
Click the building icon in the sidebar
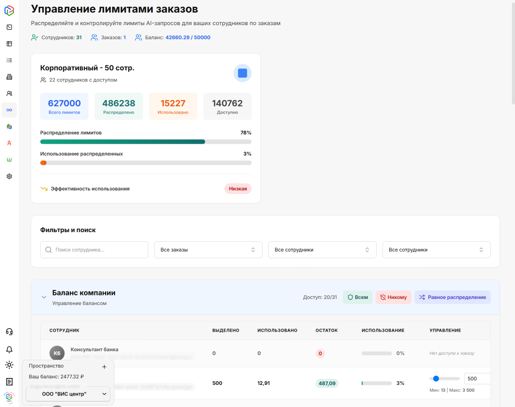pyautogui.click(x=9, y=77)
